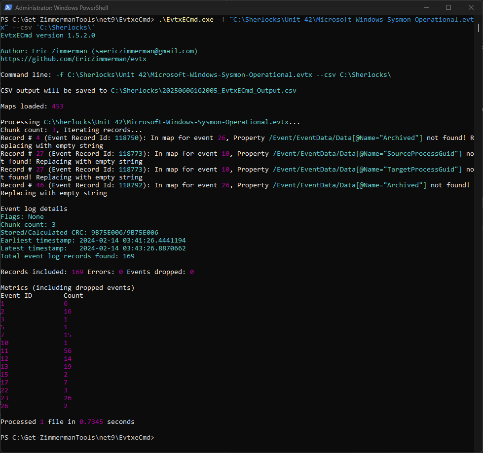This screenshot has height=453, width=483.
Task: Click count 16 for event ID 2
Action: pos(68,311)
